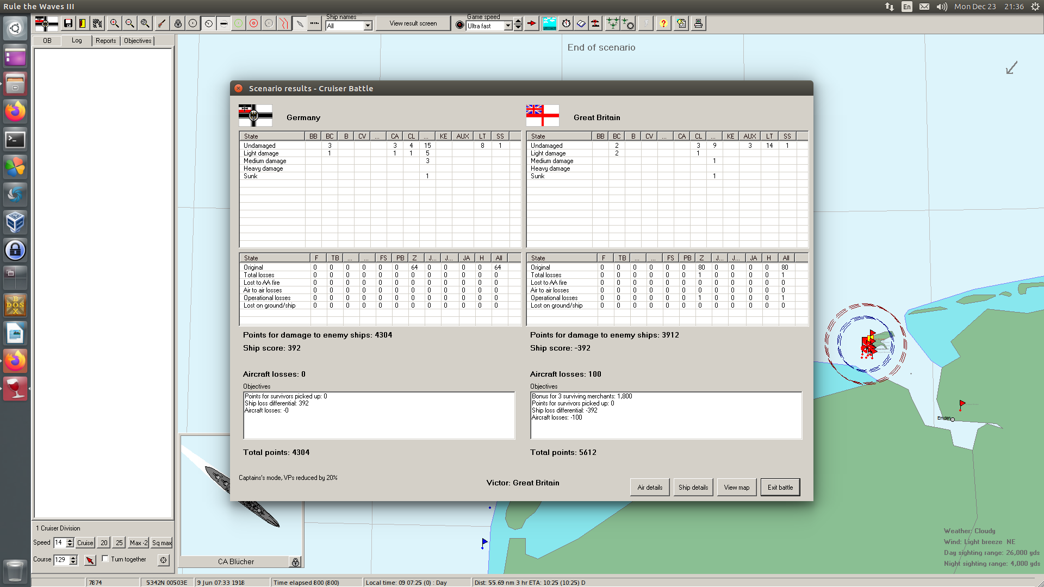Viewport: 1044px width, 587px height.
Task: Toggle the Turn together checkbox
Action: pos(105,559)
